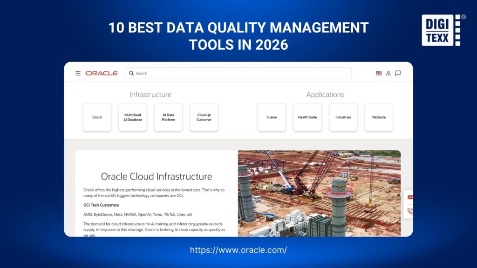
Task: Open the construction site photo
Action: point(319,194)
